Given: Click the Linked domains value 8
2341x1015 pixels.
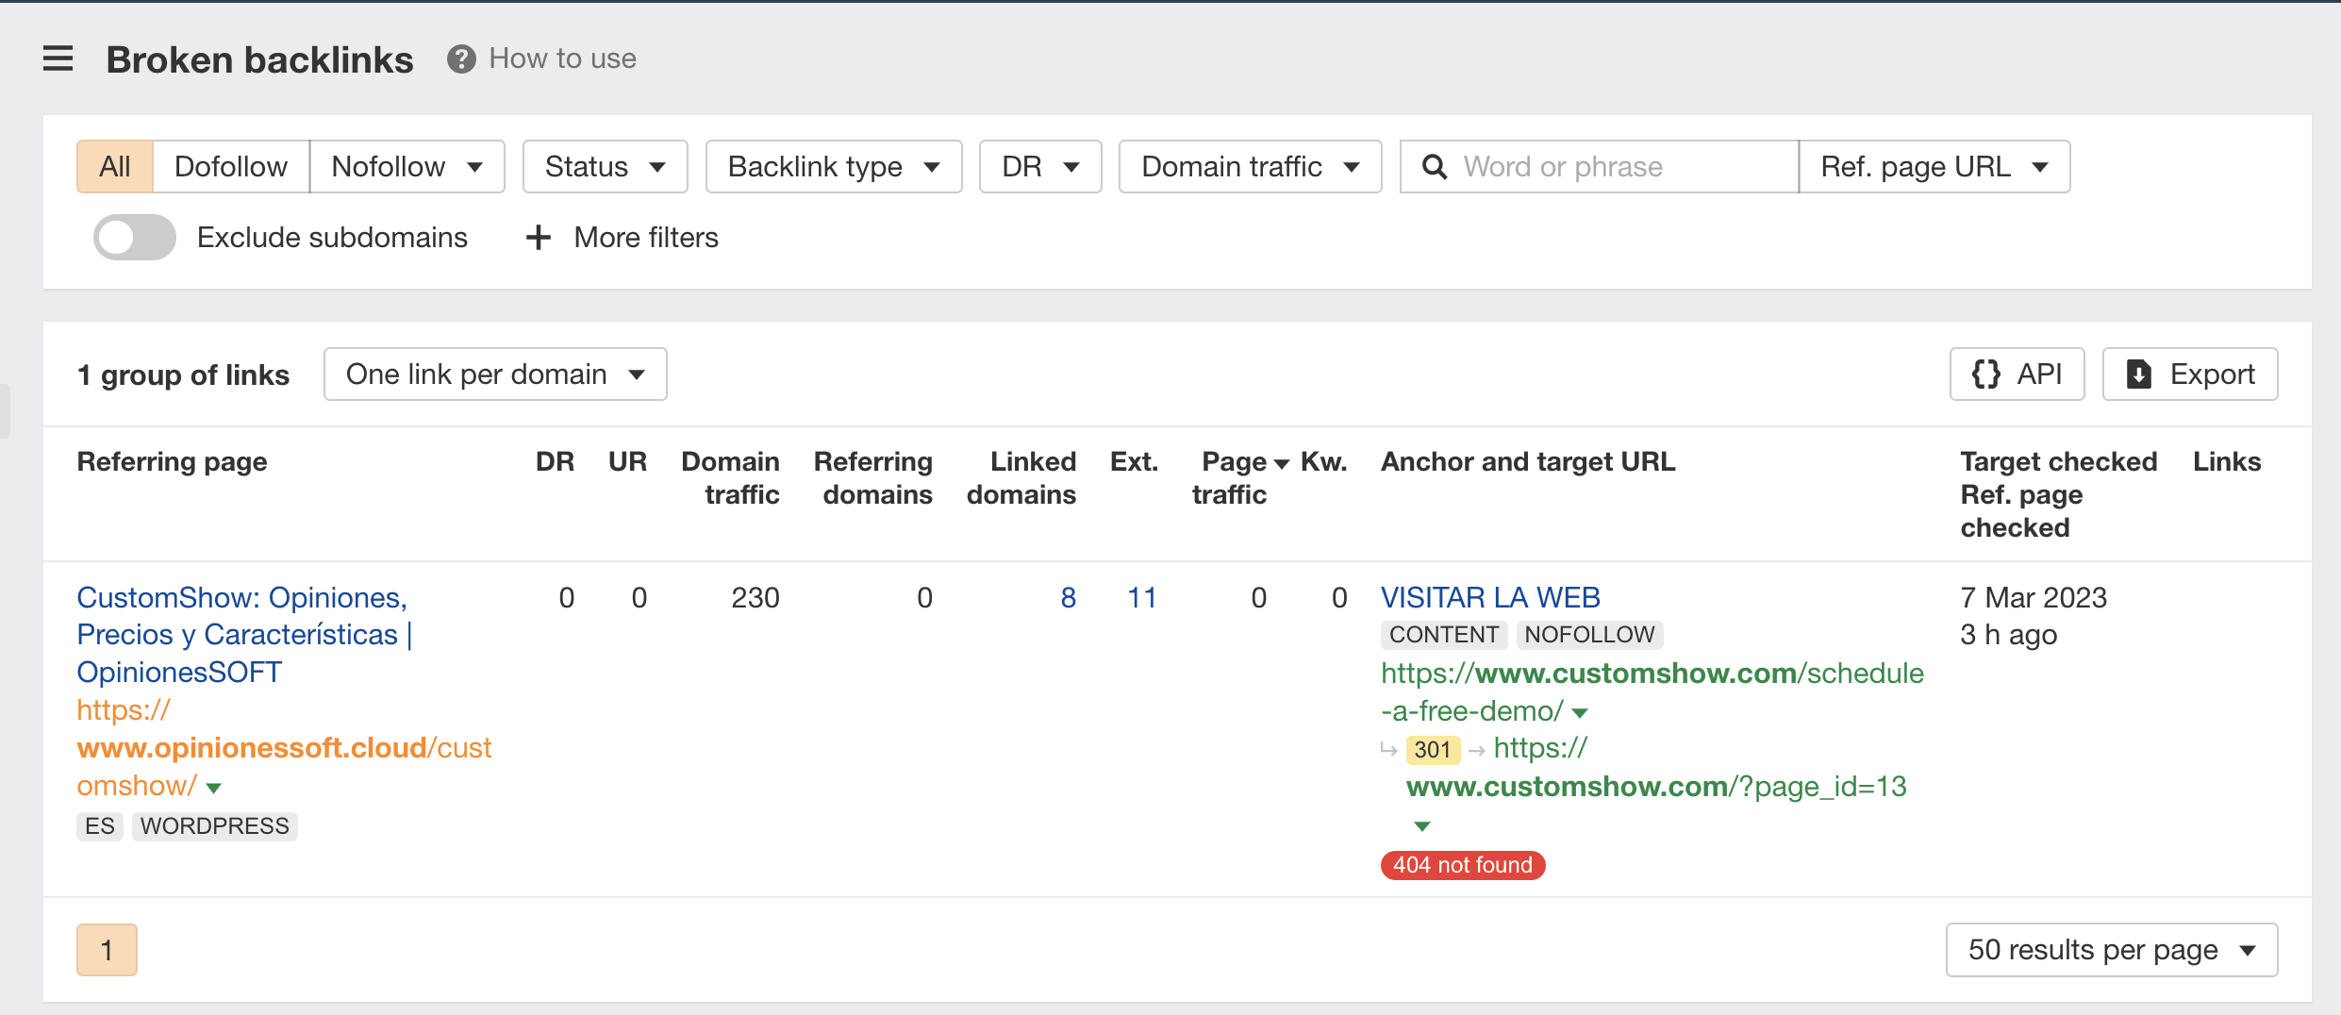Looking at the screenshot, I should pyautogui.click(x=1068, y=598).
